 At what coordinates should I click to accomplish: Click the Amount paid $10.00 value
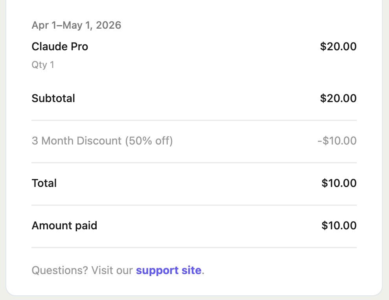tap(339, 226)
